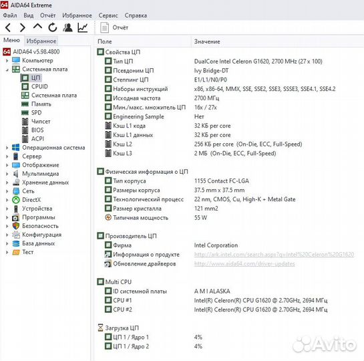The height and width of the screenshot is (361, 364).
Task: Open the Избранное menu in menu bar
Action: (77, 15)
